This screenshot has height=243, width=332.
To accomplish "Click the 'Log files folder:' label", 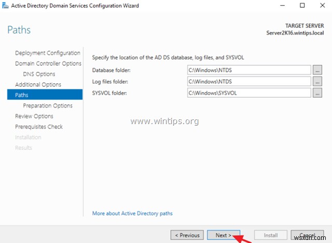I will (x=110, y=82).
